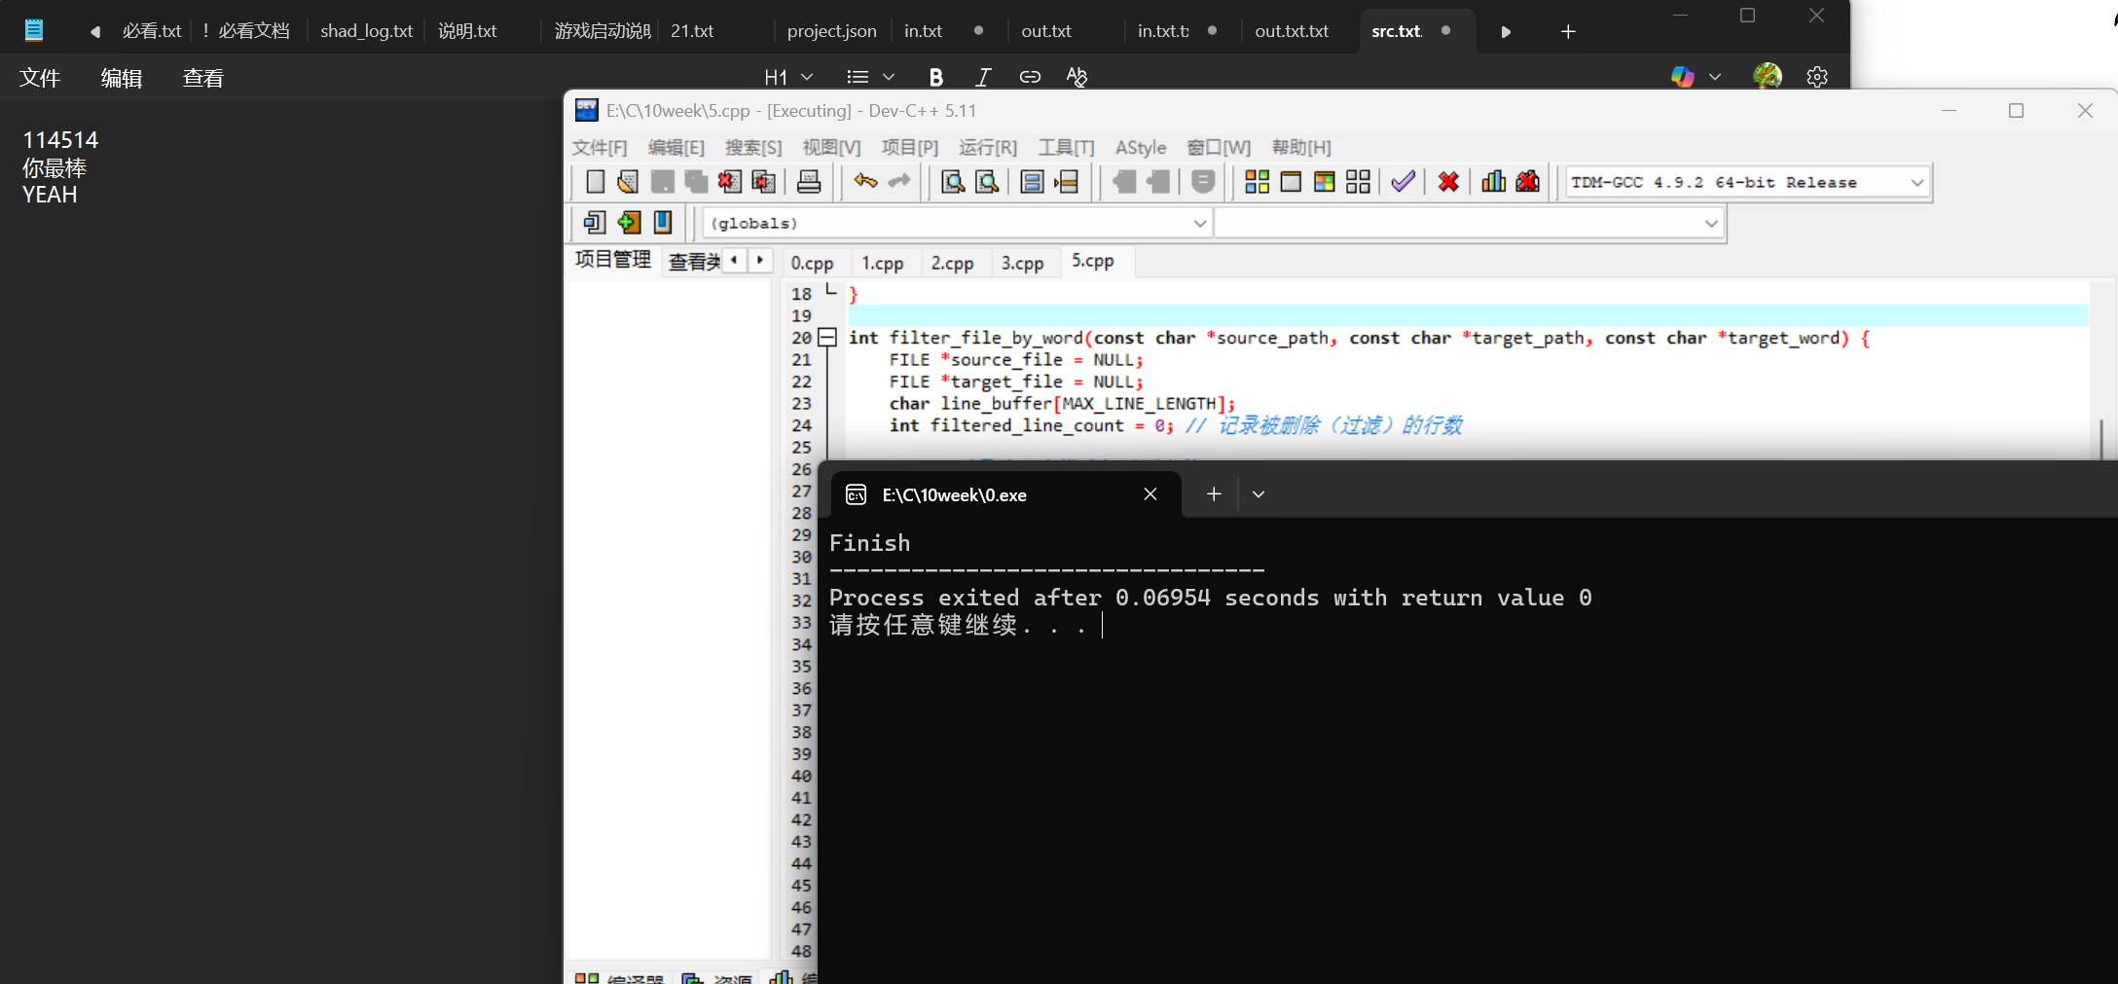Open the H1 heading dropdown in Notepad

pos(788,77)
